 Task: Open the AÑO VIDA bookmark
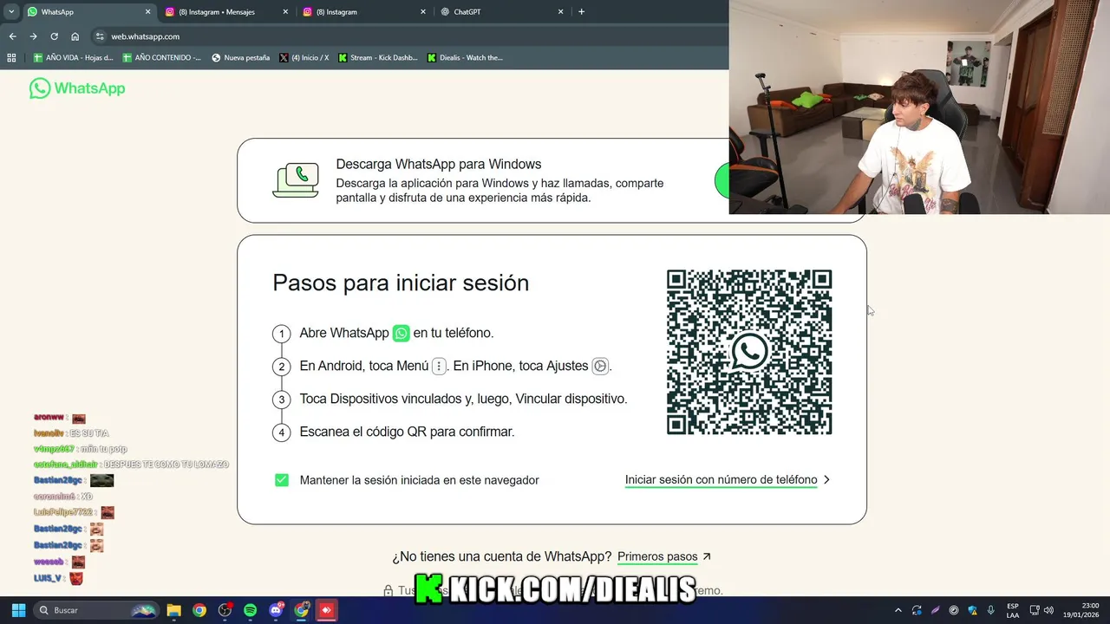coord(73,58)
